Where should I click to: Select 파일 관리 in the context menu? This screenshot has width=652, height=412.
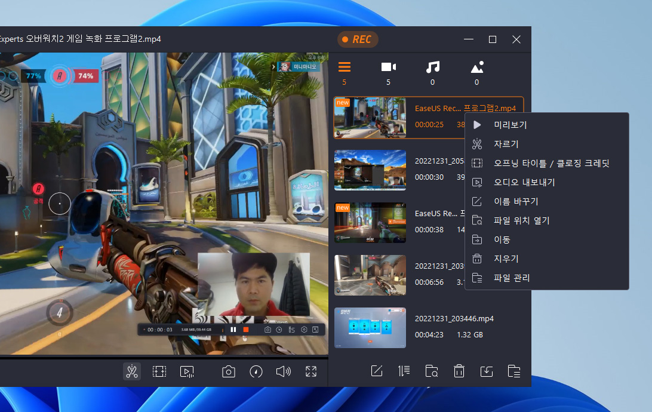click(x=546, y=278)
